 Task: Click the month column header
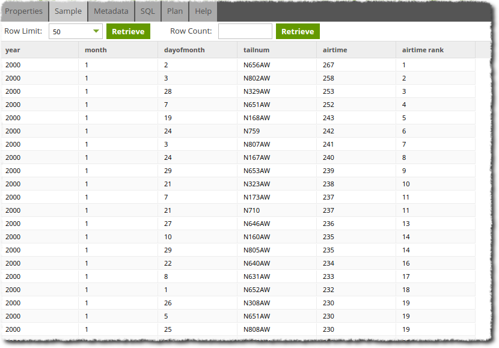click(x=118, y=50)
